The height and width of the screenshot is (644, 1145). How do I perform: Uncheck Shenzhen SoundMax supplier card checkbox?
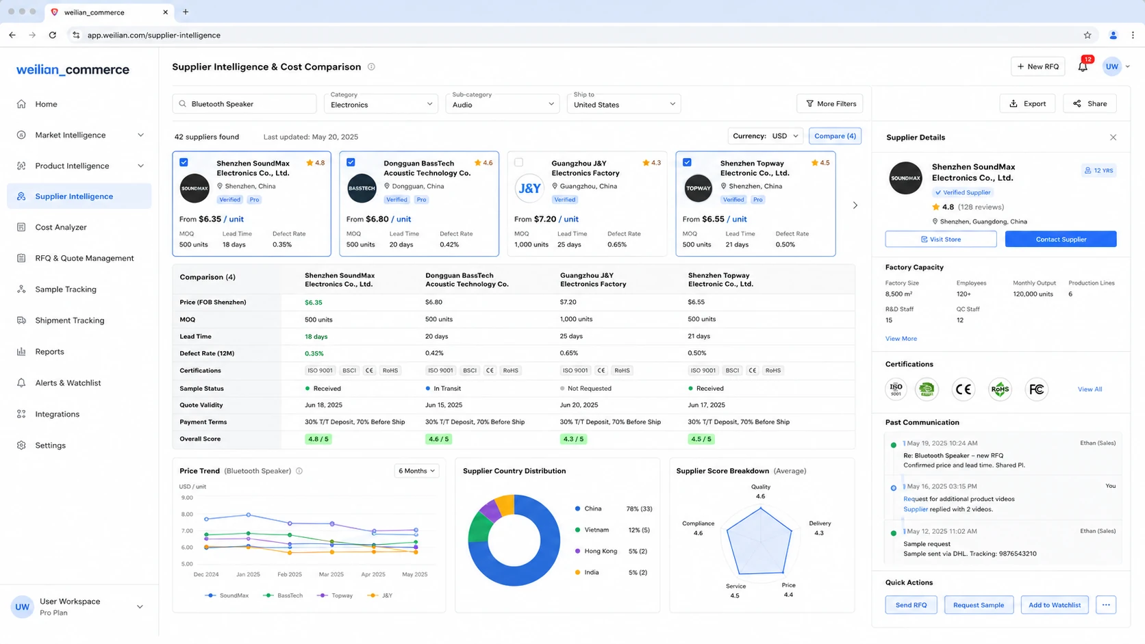[184, 163]
